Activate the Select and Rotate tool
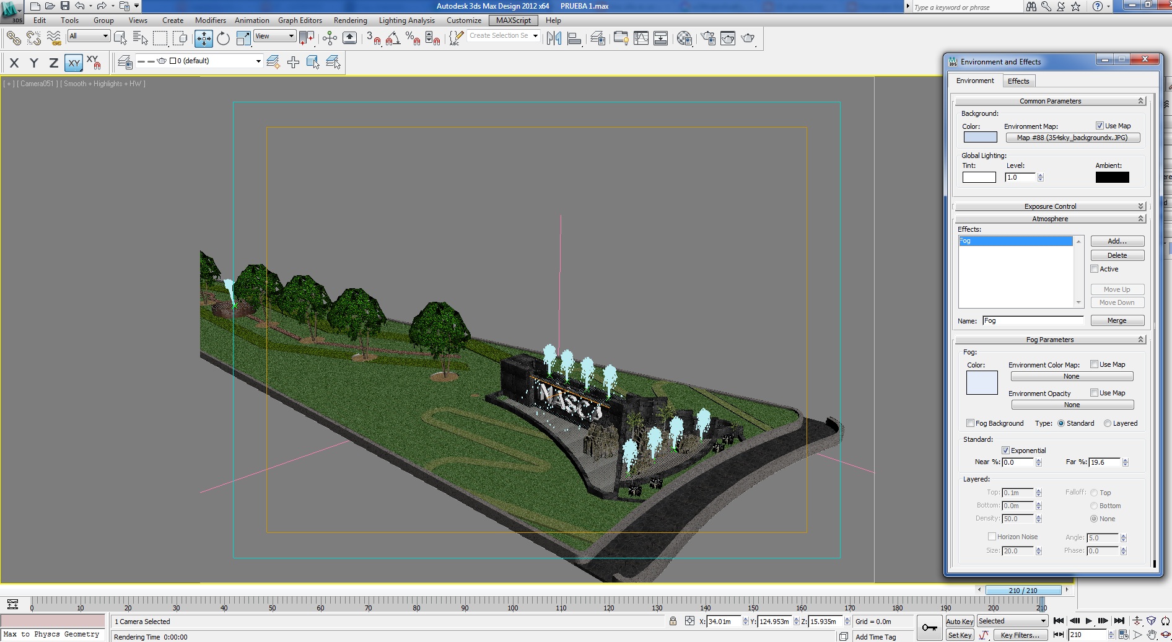 tap(223, 38)
